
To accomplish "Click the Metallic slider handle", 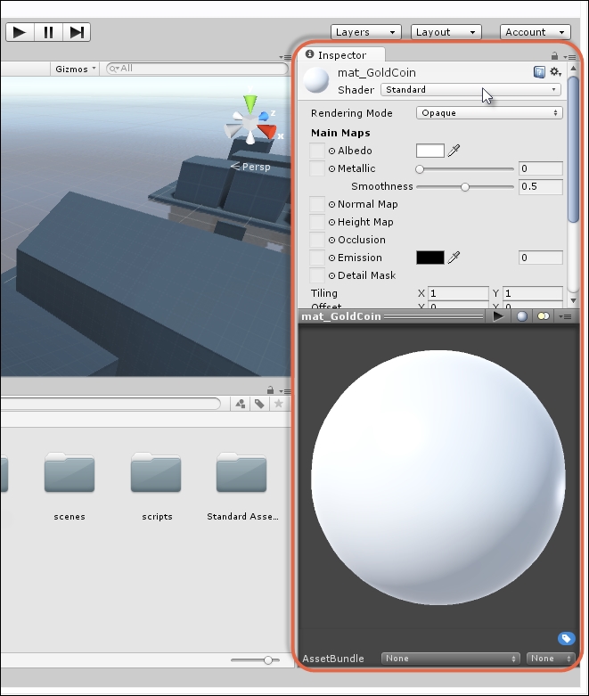I will pyautogui.click(x=420, y=169).
